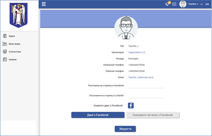
Task: Switch language using UA selector
Action: click(207, 4)
